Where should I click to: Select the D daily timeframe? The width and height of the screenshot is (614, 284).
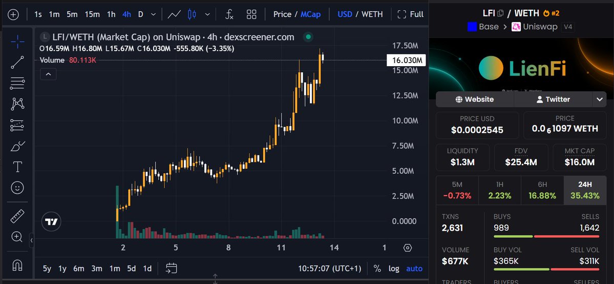point(141,14)
